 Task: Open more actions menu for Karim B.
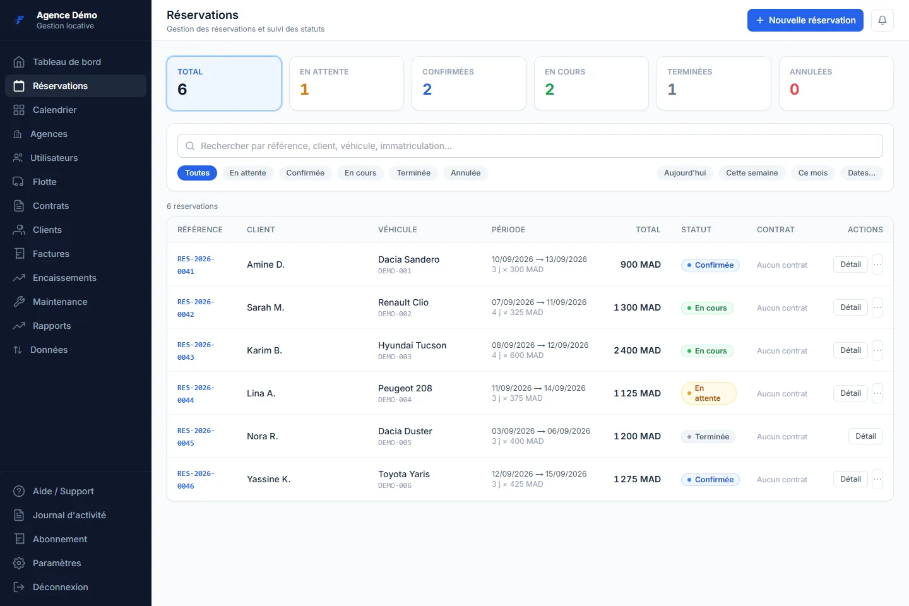[877, 350]
